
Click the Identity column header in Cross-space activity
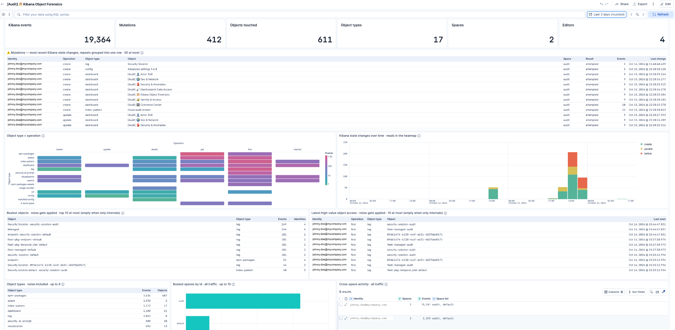click(358, 299)
